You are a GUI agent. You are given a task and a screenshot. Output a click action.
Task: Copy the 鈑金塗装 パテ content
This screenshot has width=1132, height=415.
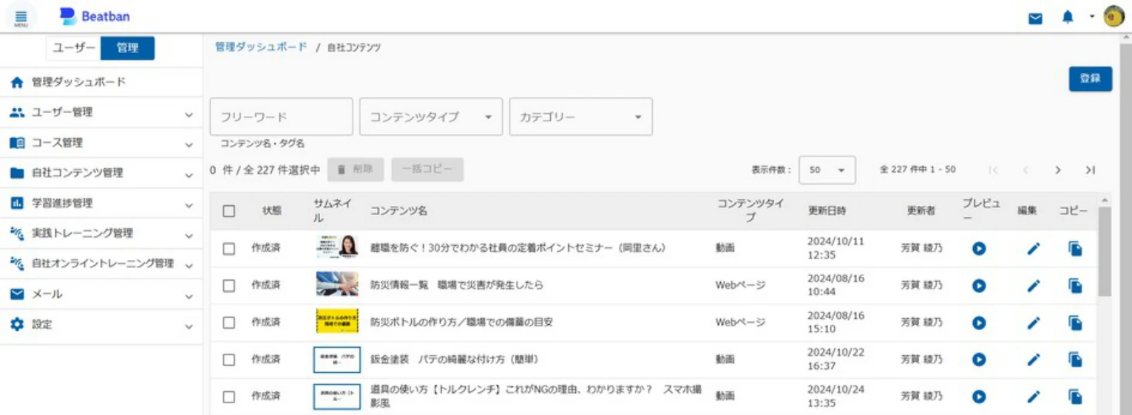[1076, 360]
